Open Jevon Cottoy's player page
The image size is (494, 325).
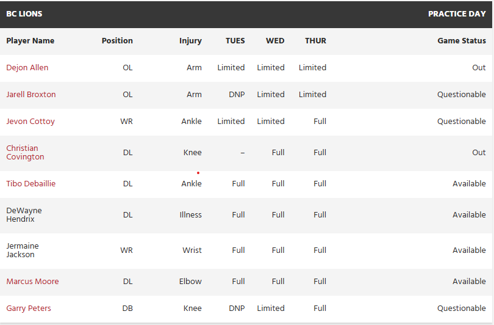coord(30,122)
